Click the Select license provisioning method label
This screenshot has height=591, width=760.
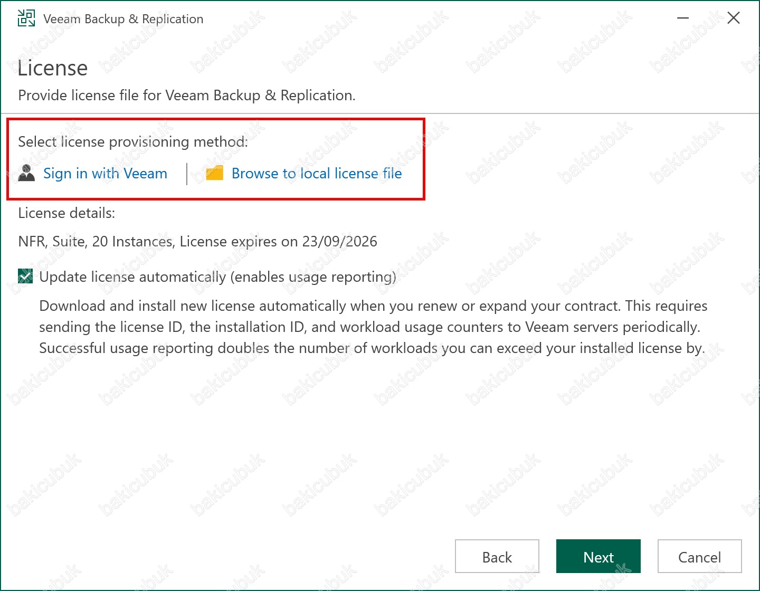(x=132, y=142)
